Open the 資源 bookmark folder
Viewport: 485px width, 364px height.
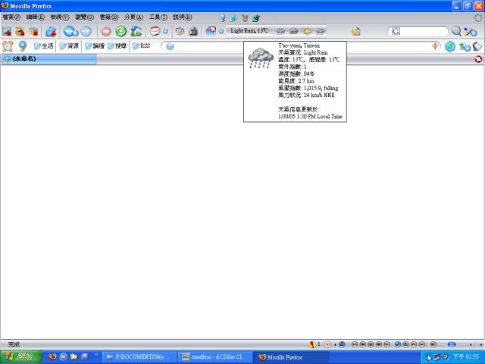(69, 46)
